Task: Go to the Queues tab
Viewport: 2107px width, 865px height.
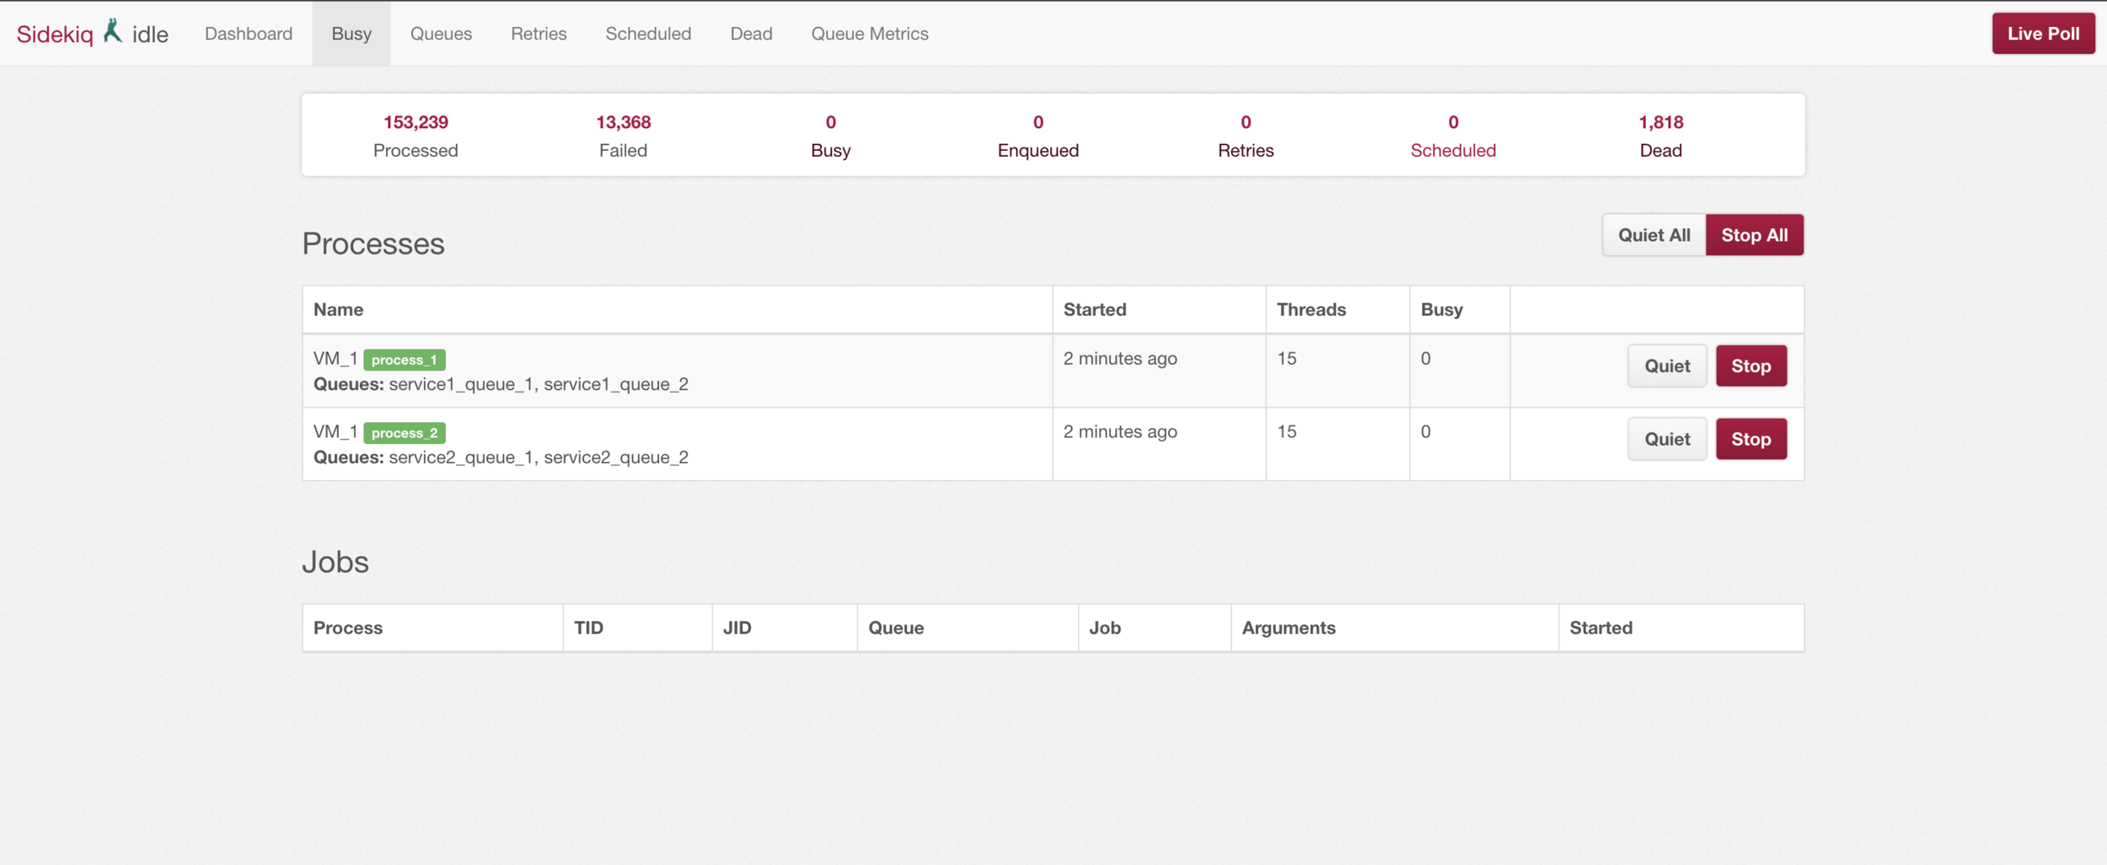Action: coord(441,34)
